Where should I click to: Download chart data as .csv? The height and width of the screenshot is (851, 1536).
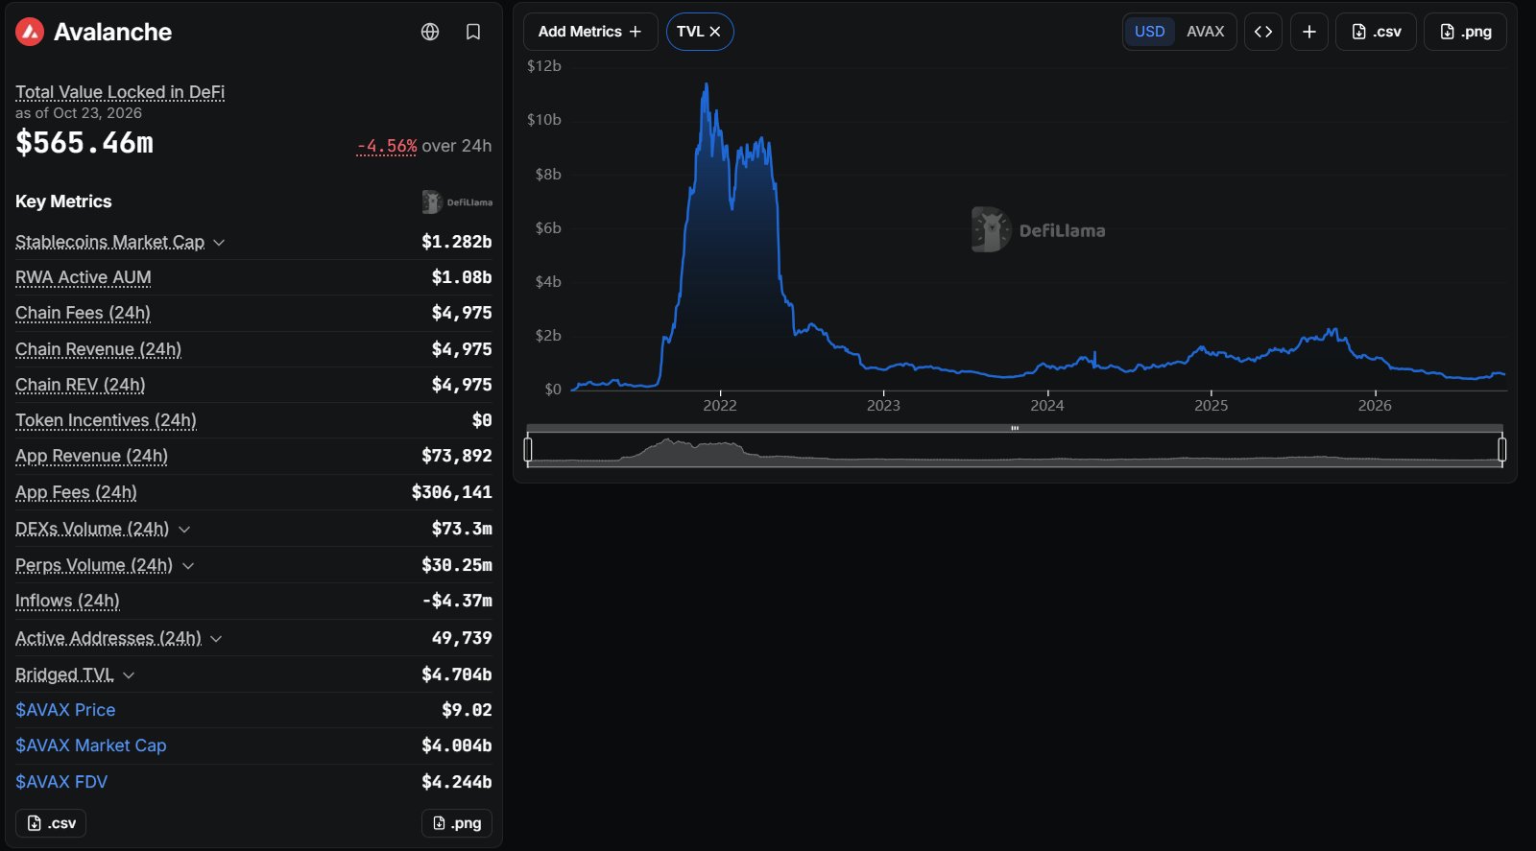tap(1377, 32)
